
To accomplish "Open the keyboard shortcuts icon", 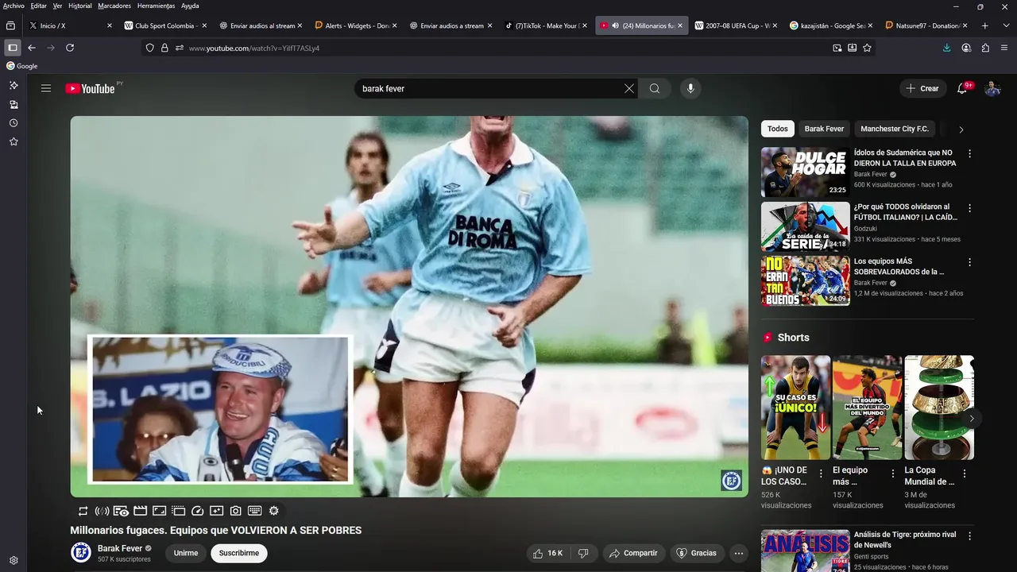I will click(x=255, y=511).
